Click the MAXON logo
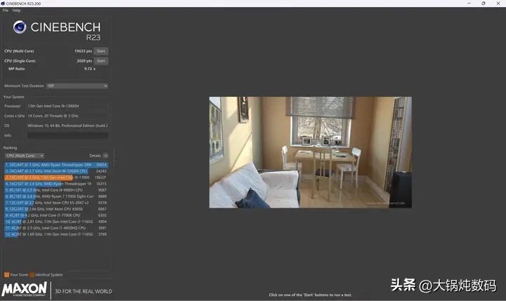The image size is (506, 301). click(x=25, y=289)
